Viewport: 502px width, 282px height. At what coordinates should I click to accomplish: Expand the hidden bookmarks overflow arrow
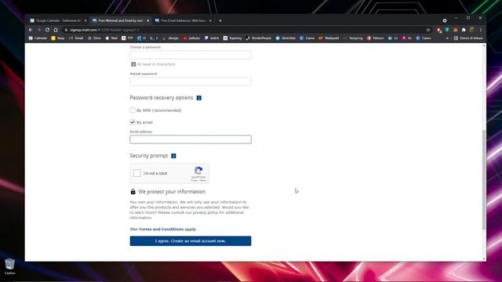click(x=447, y=38)
